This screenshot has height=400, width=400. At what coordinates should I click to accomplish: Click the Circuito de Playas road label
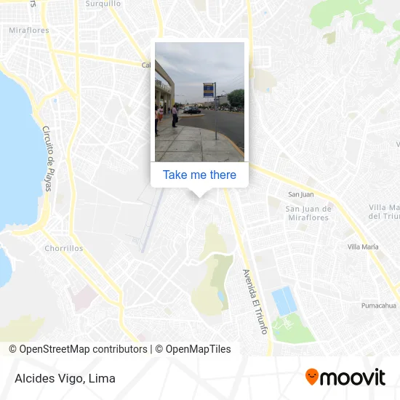49,159
